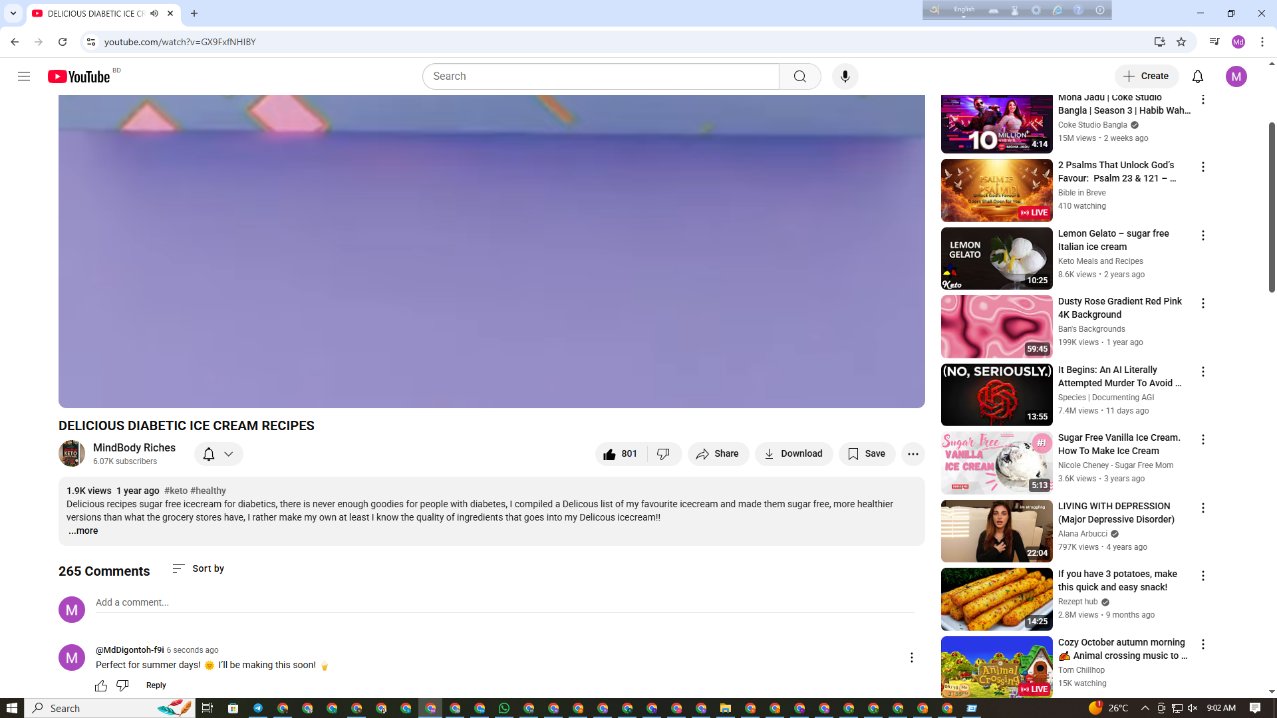This screenshot has width=1277, height=718.
Task: Open the YouTube hamburger guide menu
Action: click(24, 76)
